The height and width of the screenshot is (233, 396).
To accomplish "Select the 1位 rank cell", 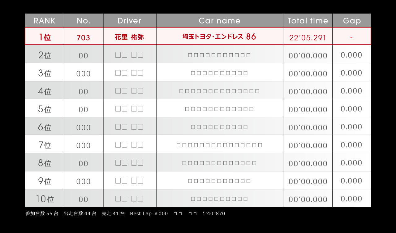I will pos(45,36).
